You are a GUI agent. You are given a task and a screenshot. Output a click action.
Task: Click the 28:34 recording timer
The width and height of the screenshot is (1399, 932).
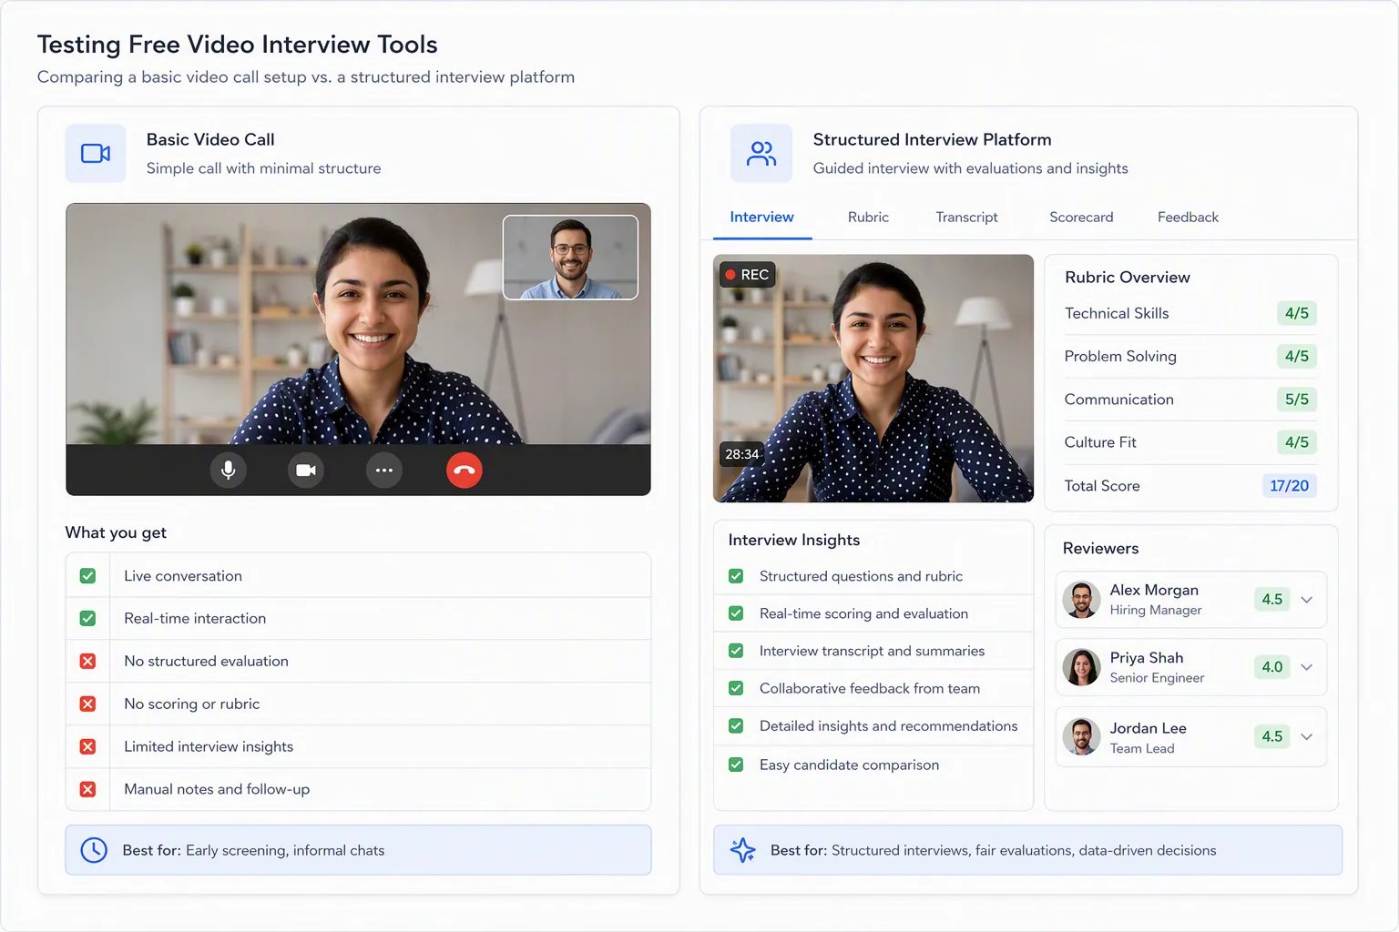click(x=742, y=454)
